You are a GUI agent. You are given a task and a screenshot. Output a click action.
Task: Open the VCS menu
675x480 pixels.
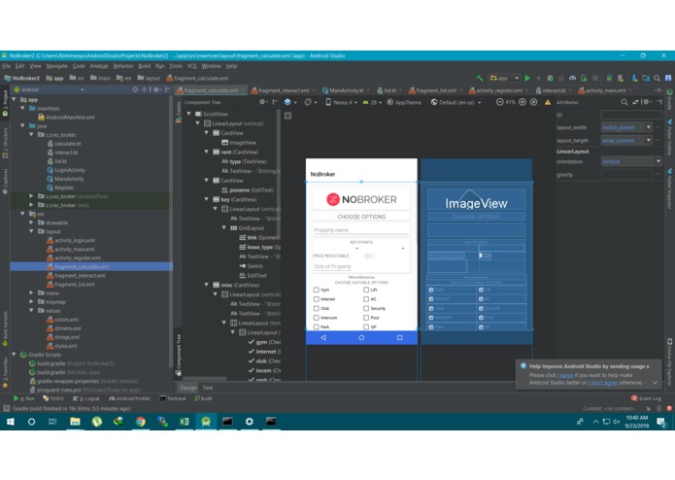tap(191, 66)
